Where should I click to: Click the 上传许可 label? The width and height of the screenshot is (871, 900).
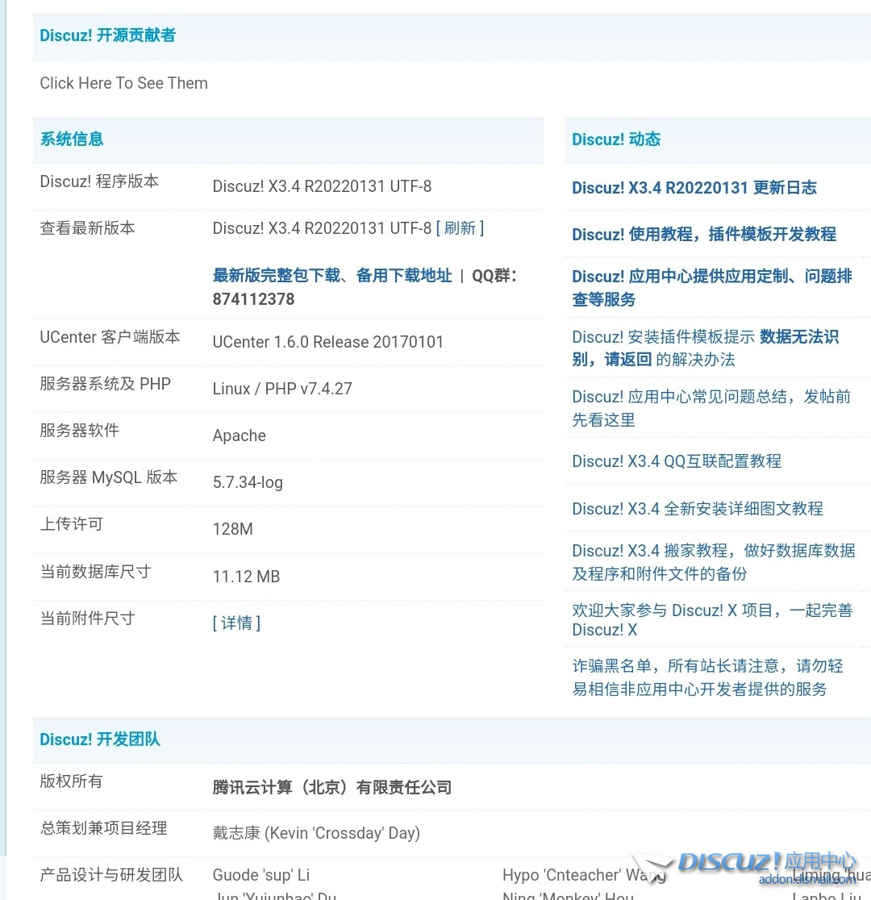click(71, 523)
